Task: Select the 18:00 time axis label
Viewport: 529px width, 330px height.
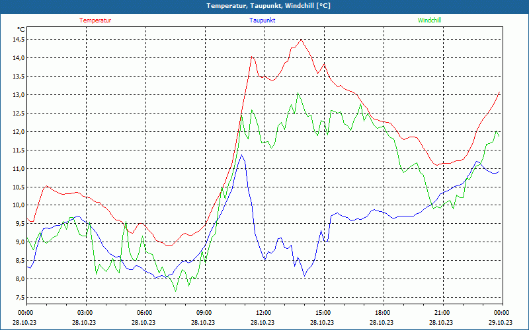Action: pos(382,313)
